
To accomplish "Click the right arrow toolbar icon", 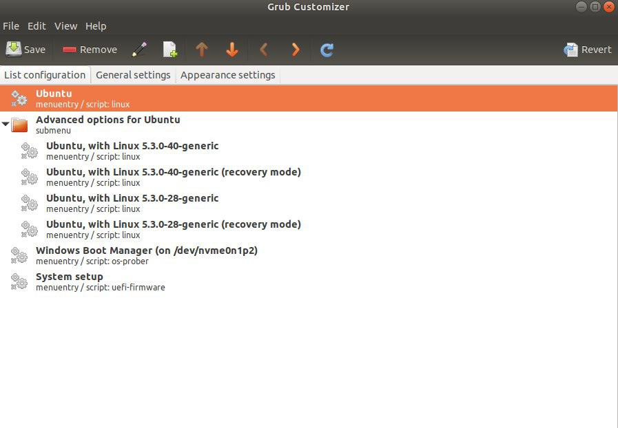I will click(x=295, y=50).
